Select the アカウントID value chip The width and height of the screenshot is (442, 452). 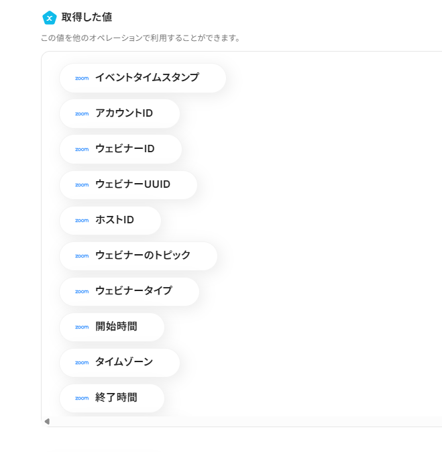120,113
